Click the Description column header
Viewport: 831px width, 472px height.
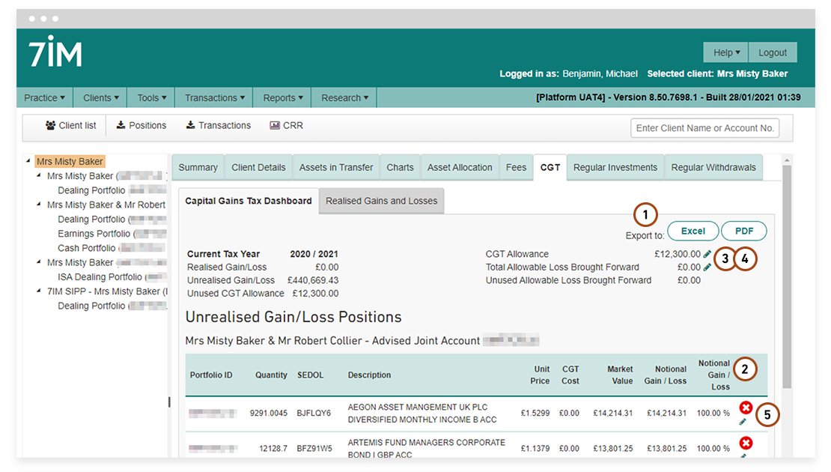(369, 375)
